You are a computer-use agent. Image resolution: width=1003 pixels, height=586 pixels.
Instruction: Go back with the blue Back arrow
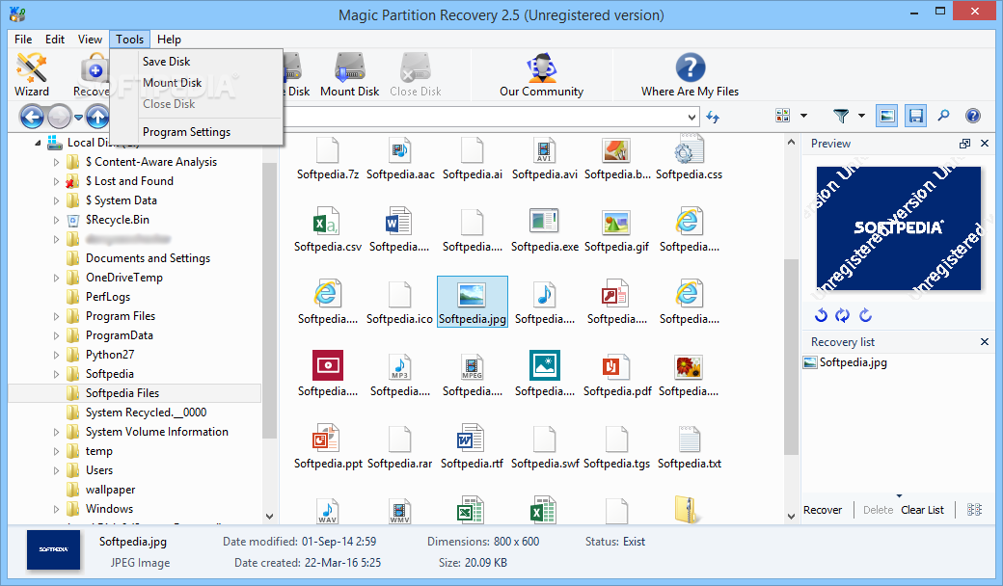[x=31, y=117]
